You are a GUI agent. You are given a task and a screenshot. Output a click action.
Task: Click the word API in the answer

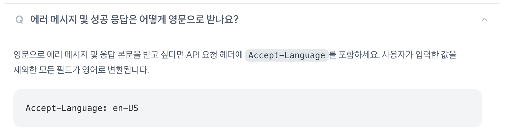[193, 55]
